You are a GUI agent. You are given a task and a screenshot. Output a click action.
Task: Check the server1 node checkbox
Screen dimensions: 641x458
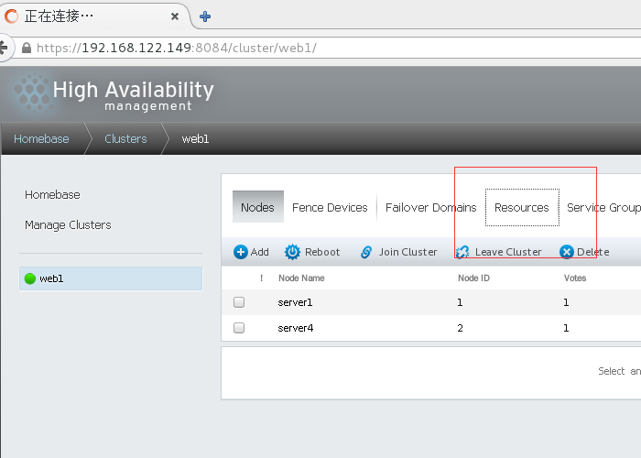pos(239,302)
